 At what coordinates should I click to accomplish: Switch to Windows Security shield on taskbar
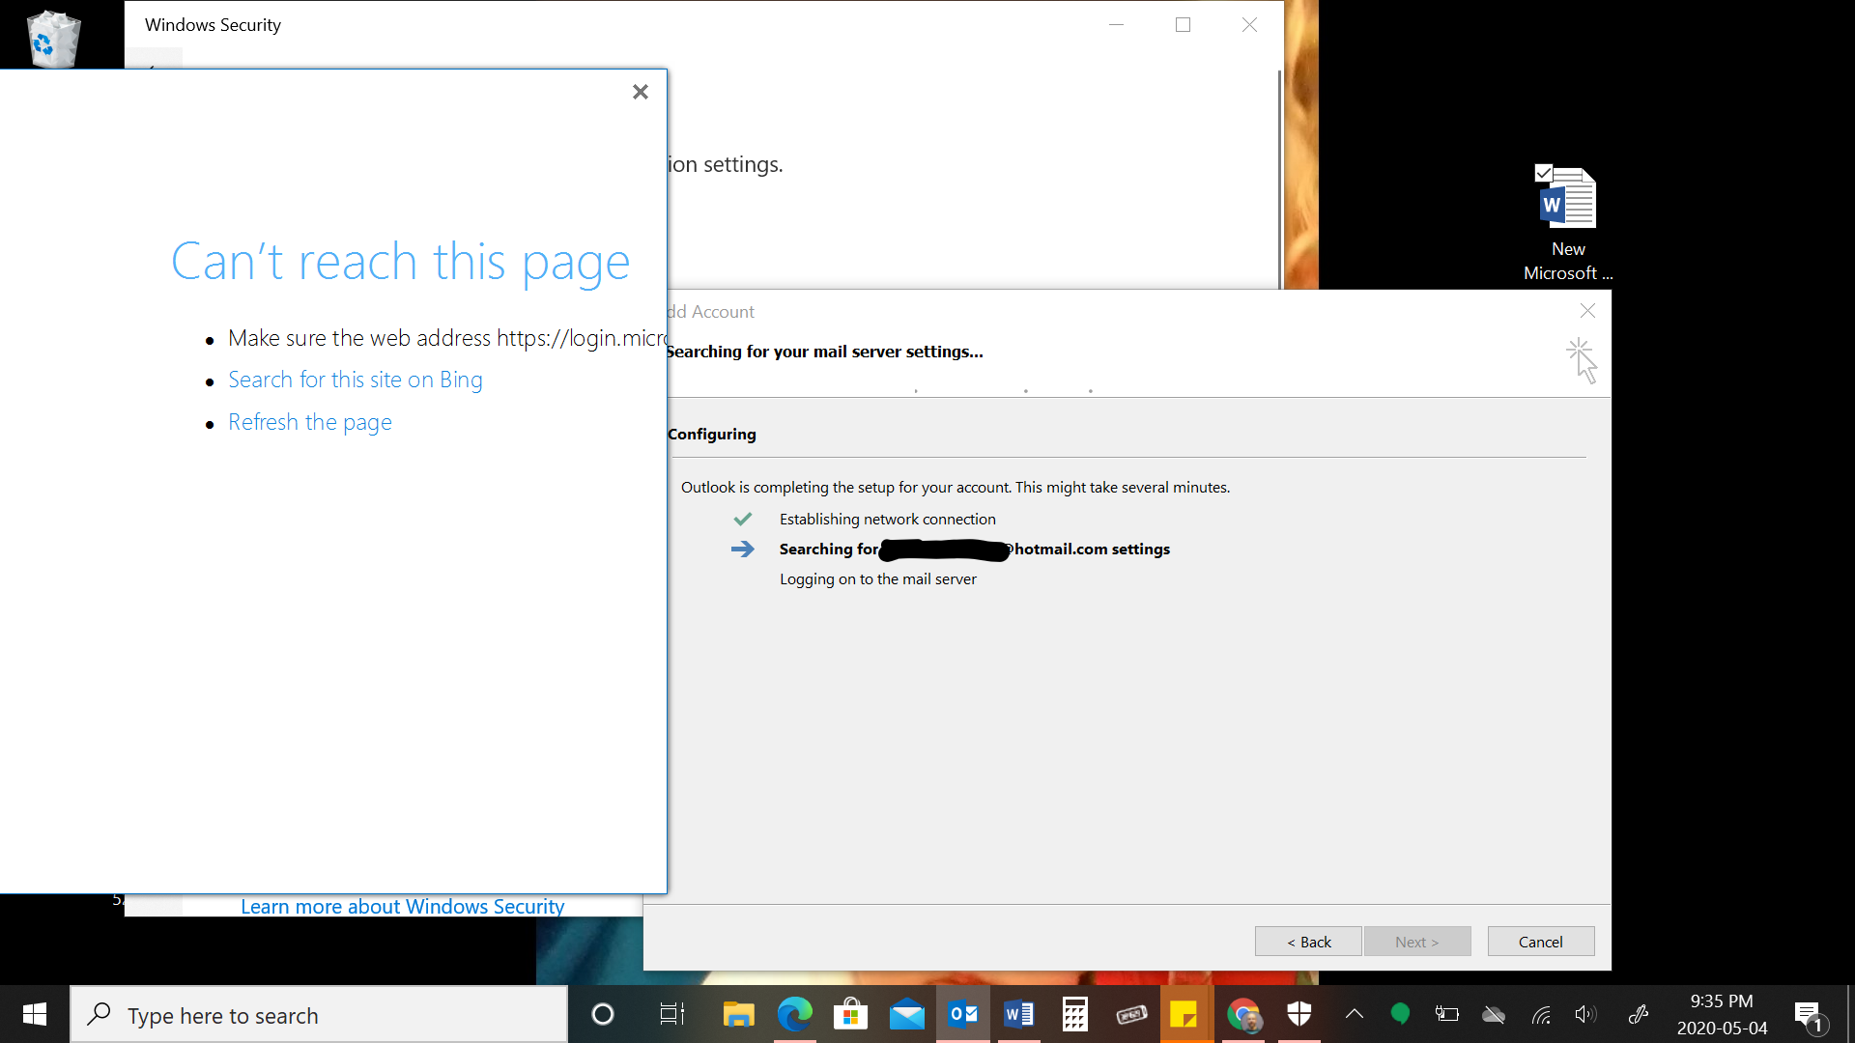pyautogui.click(x=1299, y=1014)
